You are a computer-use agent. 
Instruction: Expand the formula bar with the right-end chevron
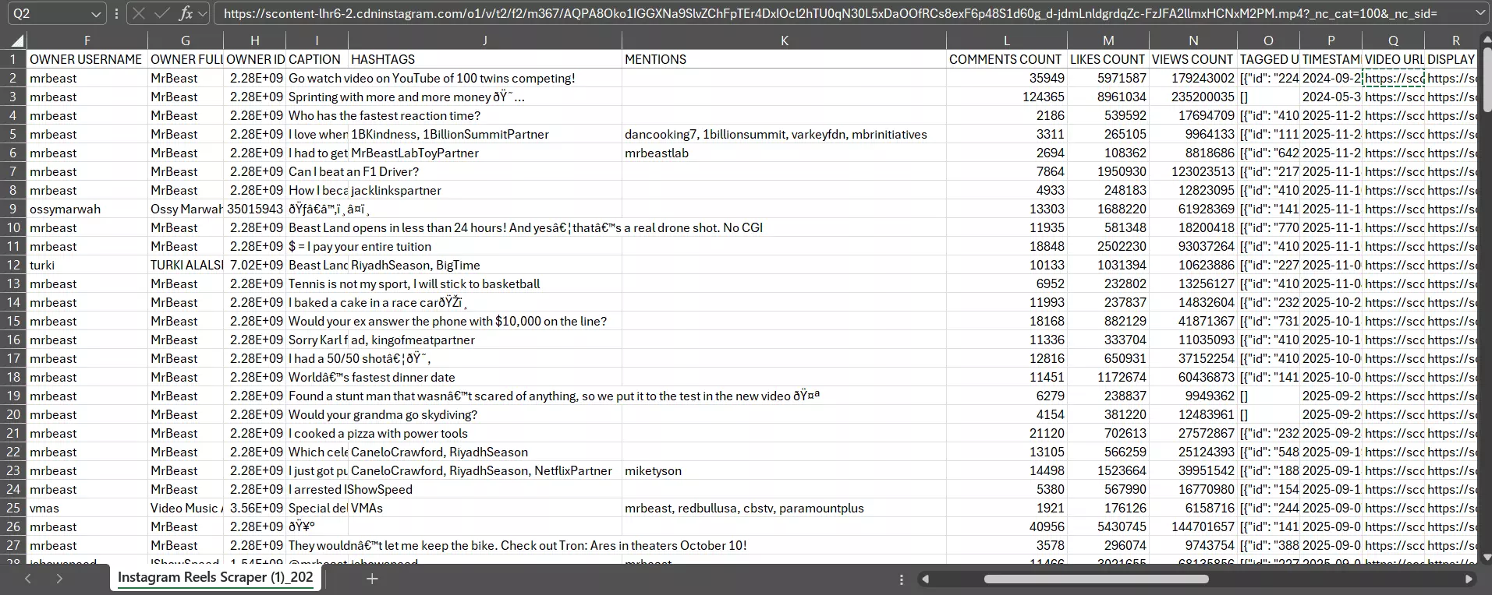click(1480, 13)
